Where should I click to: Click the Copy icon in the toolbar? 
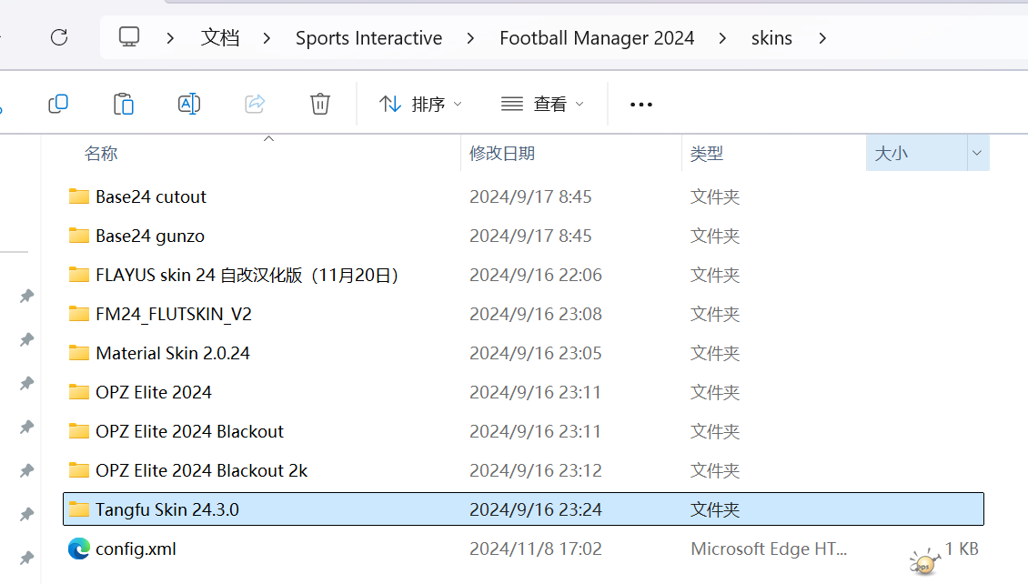pyautogui.click(x=58, y=104)
